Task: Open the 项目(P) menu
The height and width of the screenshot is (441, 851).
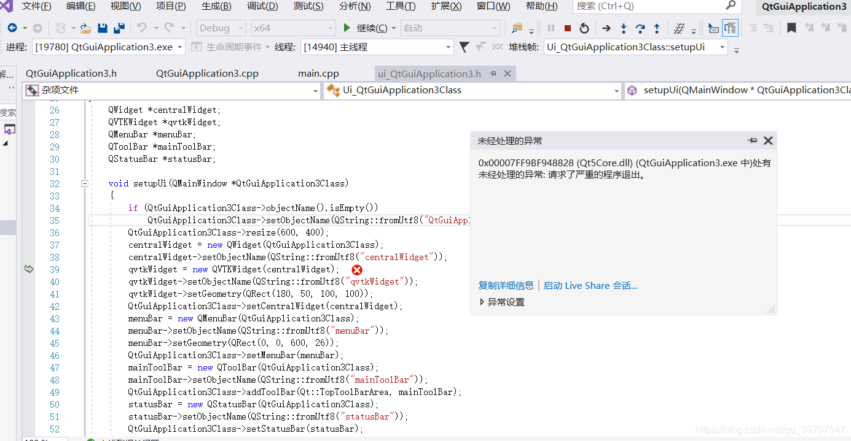Action: [x=171, y=6]
